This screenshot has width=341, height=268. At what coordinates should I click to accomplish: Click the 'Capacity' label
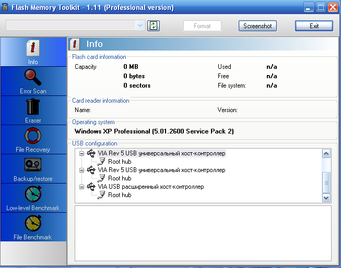pyautogui.click(x=86, y=67)
